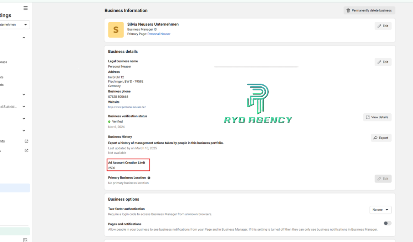Click the external-link icon in View details
The width and height of the screenshot is (413, 242).
coord(368,117)
